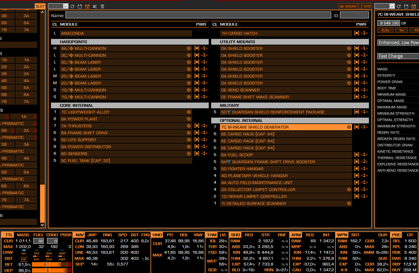Click the RST pips reset button
Image resolution: width=419 pixels, height=273 pixels.
pos(24,259)
